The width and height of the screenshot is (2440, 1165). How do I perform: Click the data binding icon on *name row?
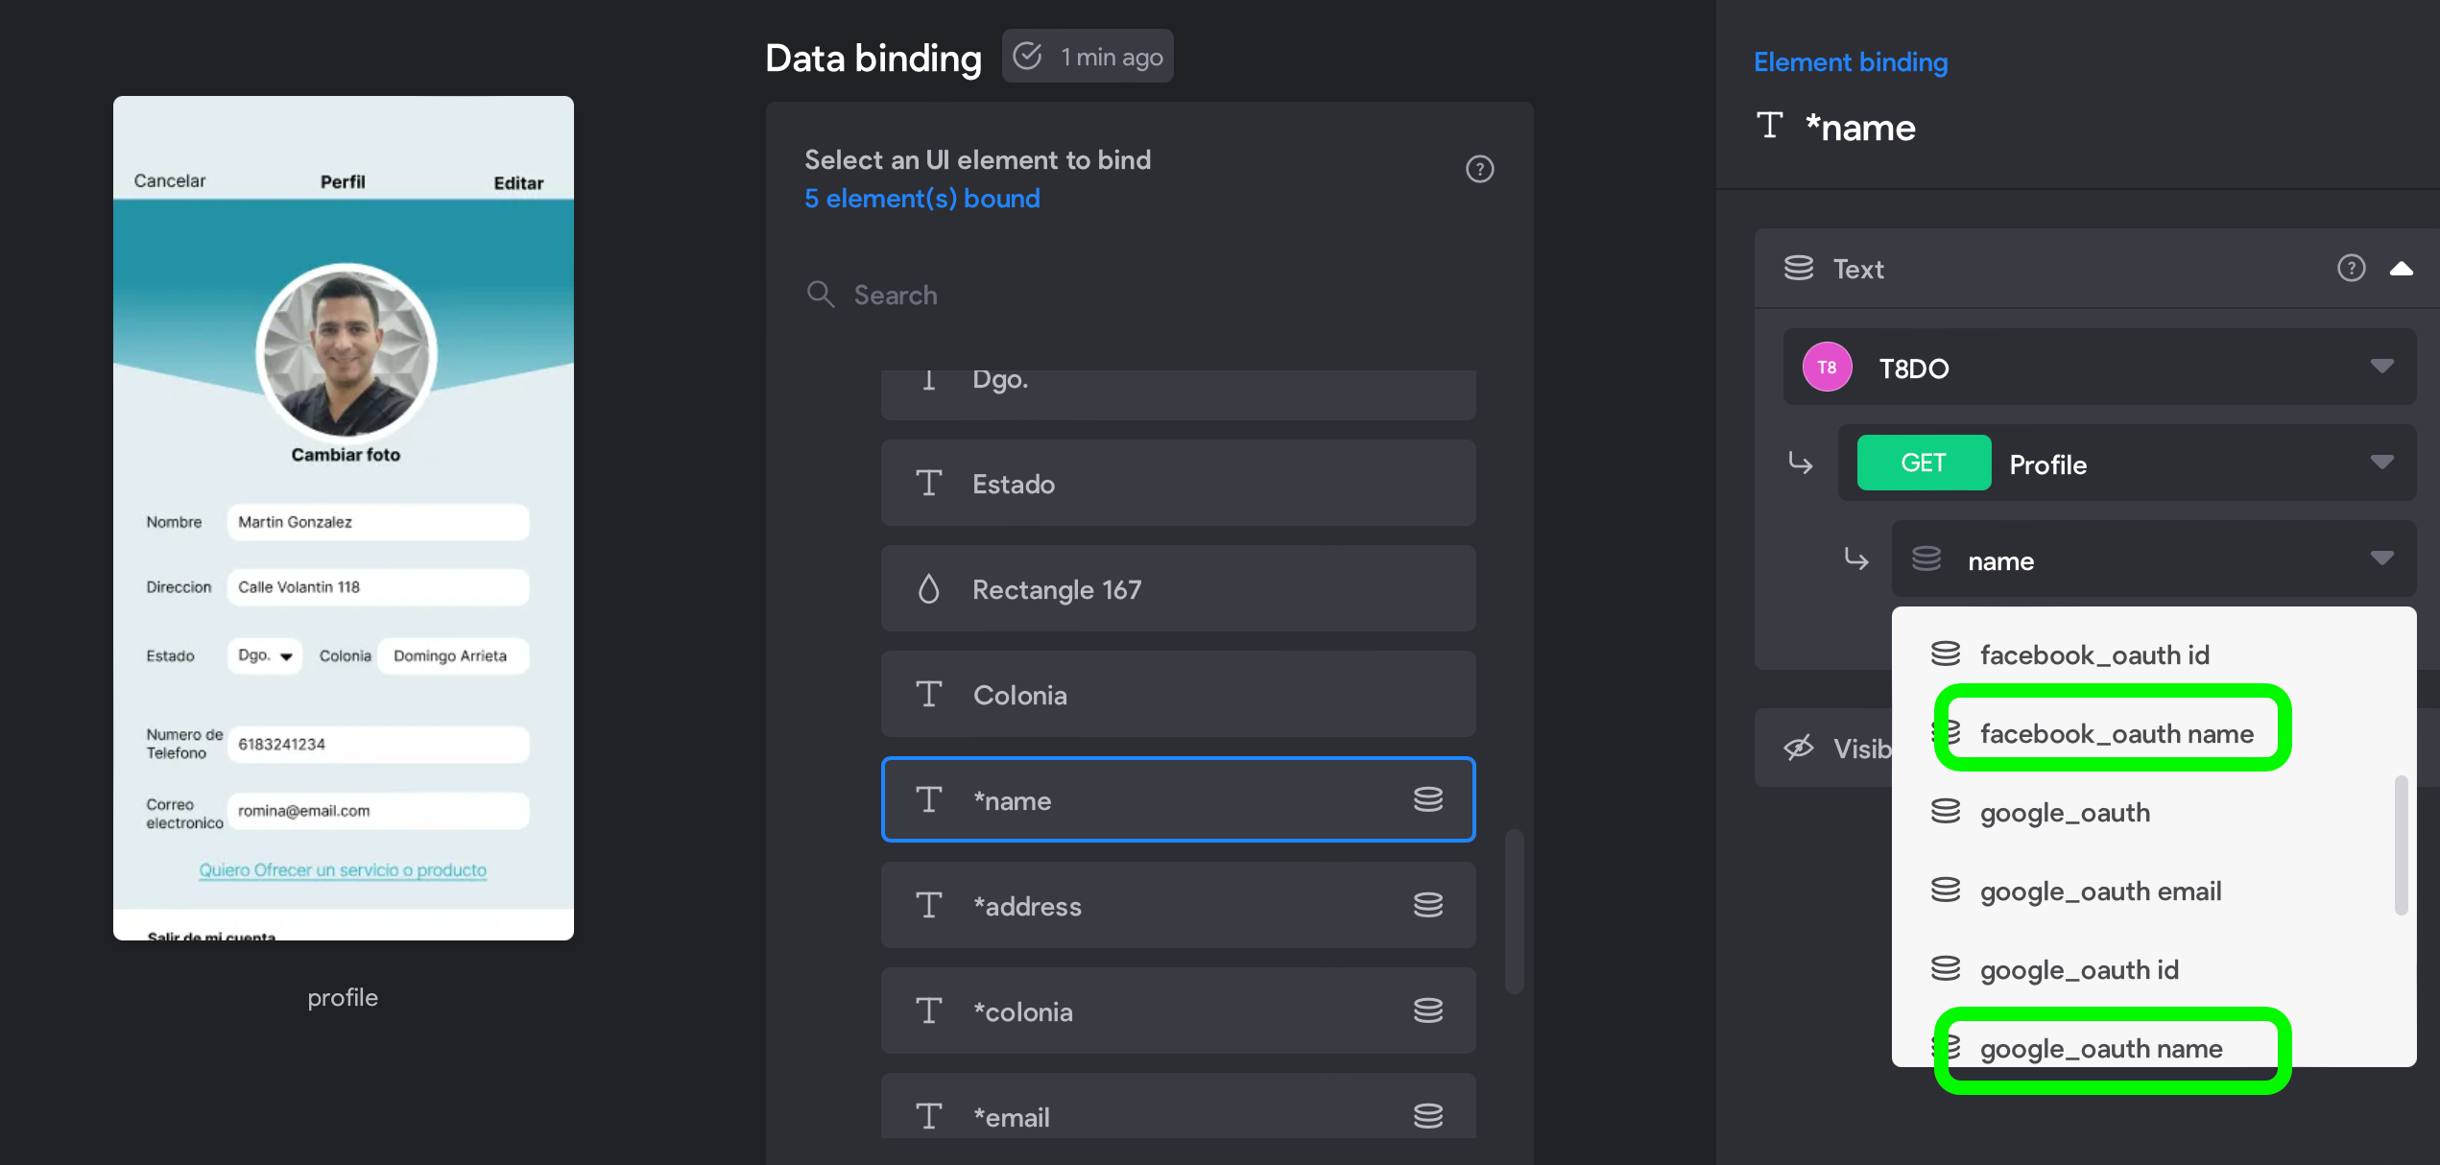pyautogui.click(x=1428, y=799)
